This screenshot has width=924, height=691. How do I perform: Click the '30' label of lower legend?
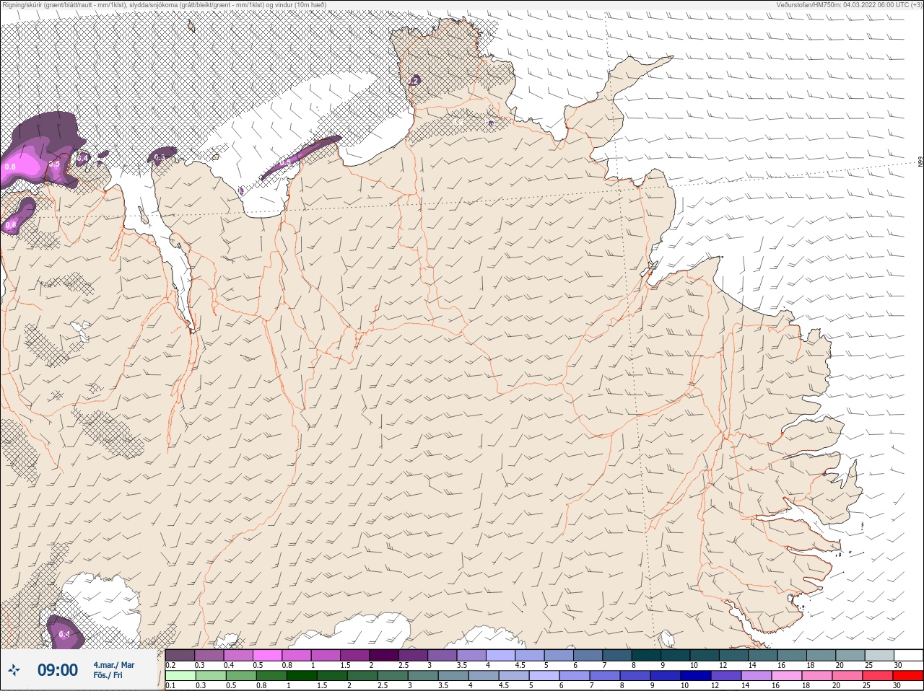tap(898, 686)
